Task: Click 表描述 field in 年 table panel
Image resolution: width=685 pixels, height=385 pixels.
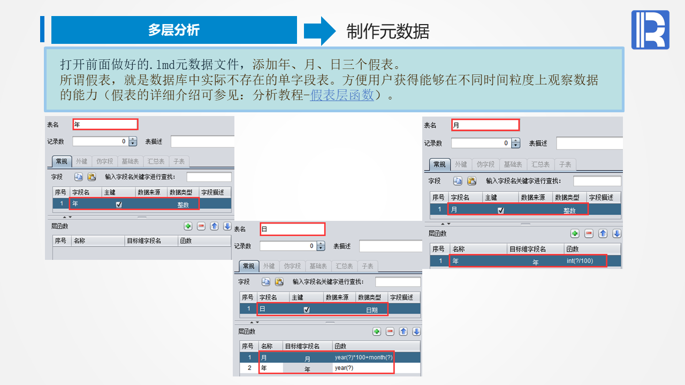Action: (203, 142)
